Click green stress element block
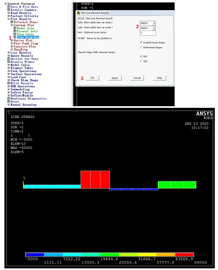This screenshot has height=270, width=218. coord(177,185)
